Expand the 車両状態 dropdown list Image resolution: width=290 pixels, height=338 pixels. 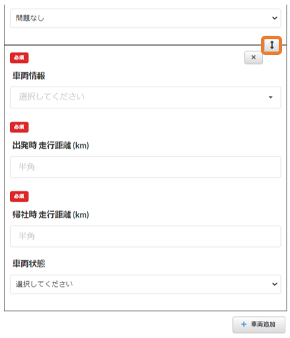[x=145, y=284]
